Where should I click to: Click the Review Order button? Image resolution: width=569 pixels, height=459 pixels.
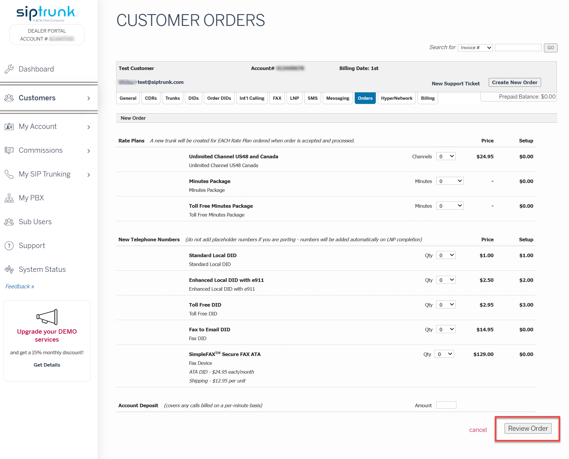point(528,428)
